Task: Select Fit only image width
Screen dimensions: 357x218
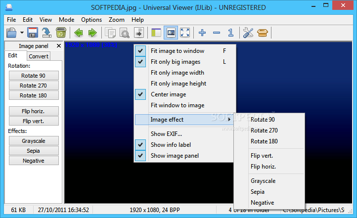Action: coord(184,73)
